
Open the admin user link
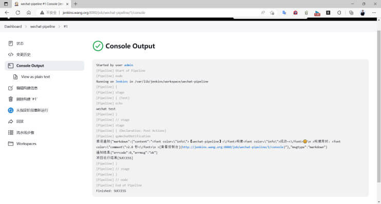[128, 65]
